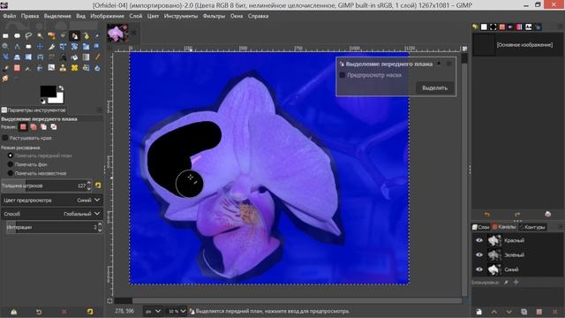Toggle Растушевать края checkbox

[x=5, y=138]
